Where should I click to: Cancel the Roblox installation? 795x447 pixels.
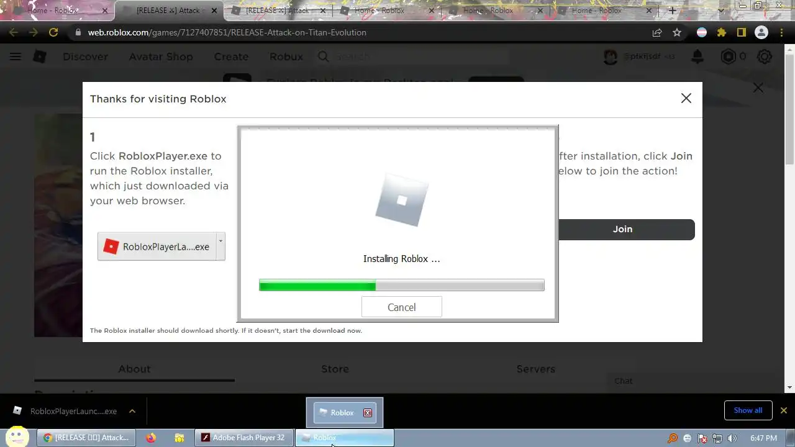coord(401,307)
